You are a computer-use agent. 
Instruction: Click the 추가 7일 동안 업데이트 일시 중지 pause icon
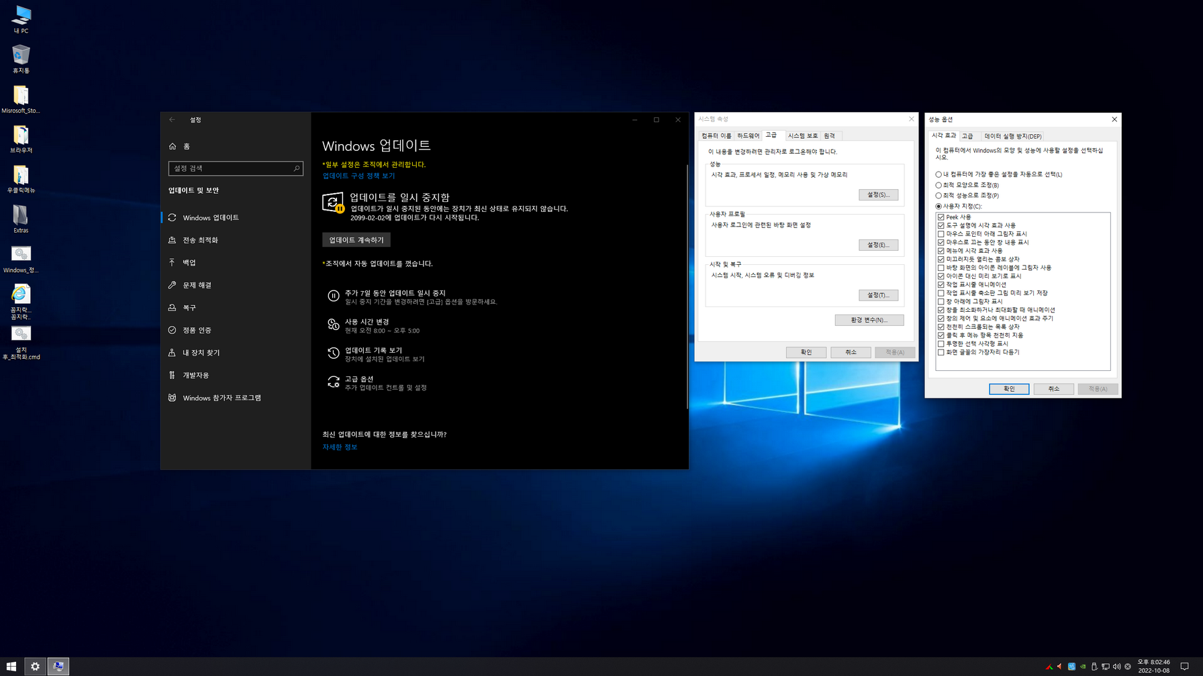click(x=333, y=296)
